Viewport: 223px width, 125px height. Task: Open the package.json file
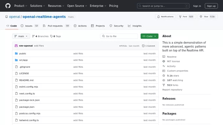pyautogui.click(x=27, y=107)
